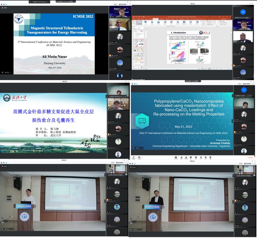
Task: Select highlighted Introduction slide thumbnail in PowerPoint
Action: click(139, 43)
